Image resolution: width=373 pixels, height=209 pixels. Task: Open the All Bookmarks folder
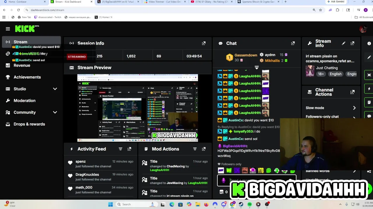pyautogui.click(x=364, y=17)
